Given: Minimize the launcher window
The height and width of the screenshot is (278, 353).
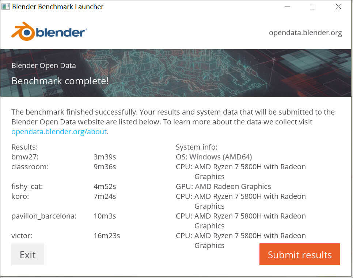Looking at the screenshot, I should point(287,7).
